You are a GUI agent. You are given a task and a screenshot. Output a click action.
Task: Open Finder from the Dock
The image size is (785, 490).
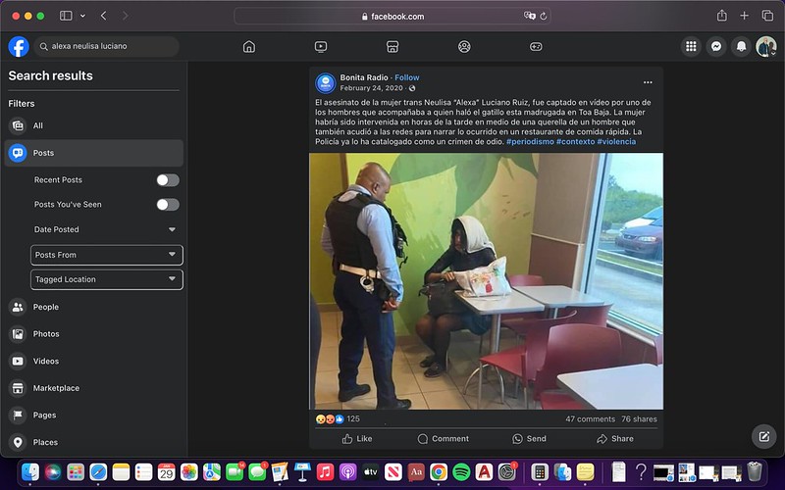(x=30, y=471)
